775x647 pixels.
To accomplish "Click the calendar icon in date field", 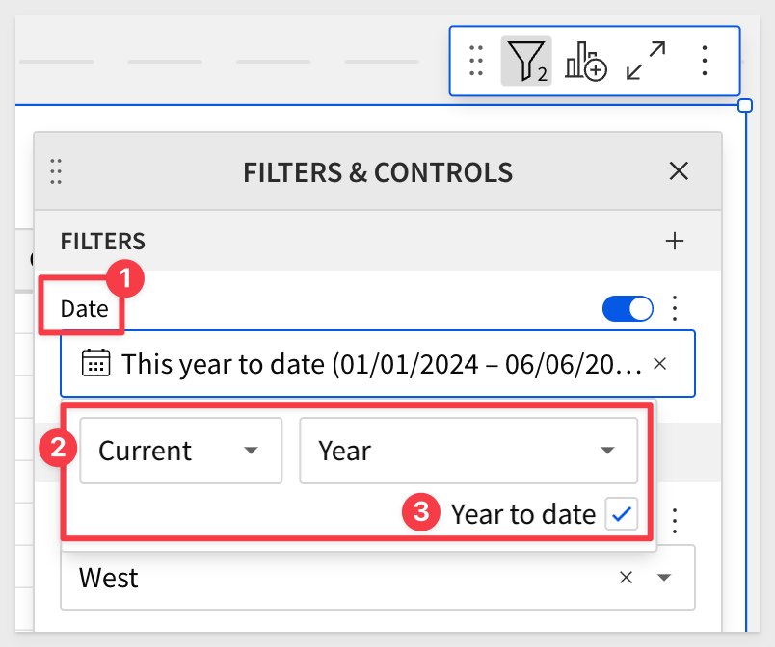I will 95,363.
